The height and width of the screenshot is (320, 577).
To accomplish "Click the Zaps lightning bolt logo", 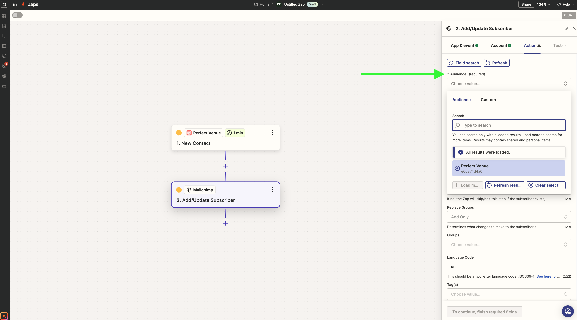I will (23, 4).
